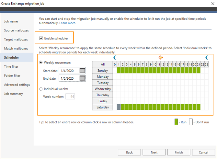Uncheck the Enable scheduler checkbox
Image resolution: width=217 pixels, height=159 pixels.
[x=41, y=38]
